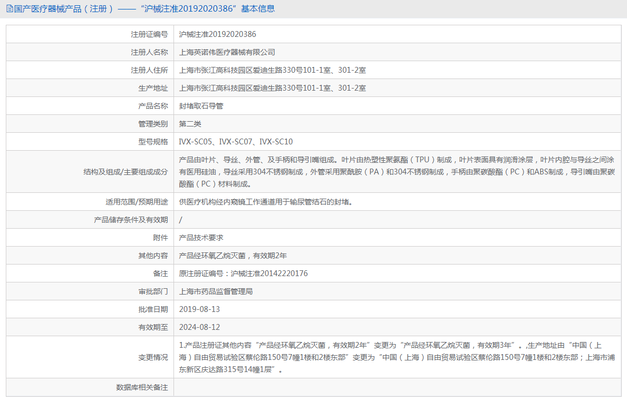The image size is (627, 401).
Task: Click the 产品储存条件及有效期 label
Action: pos(131,220)
